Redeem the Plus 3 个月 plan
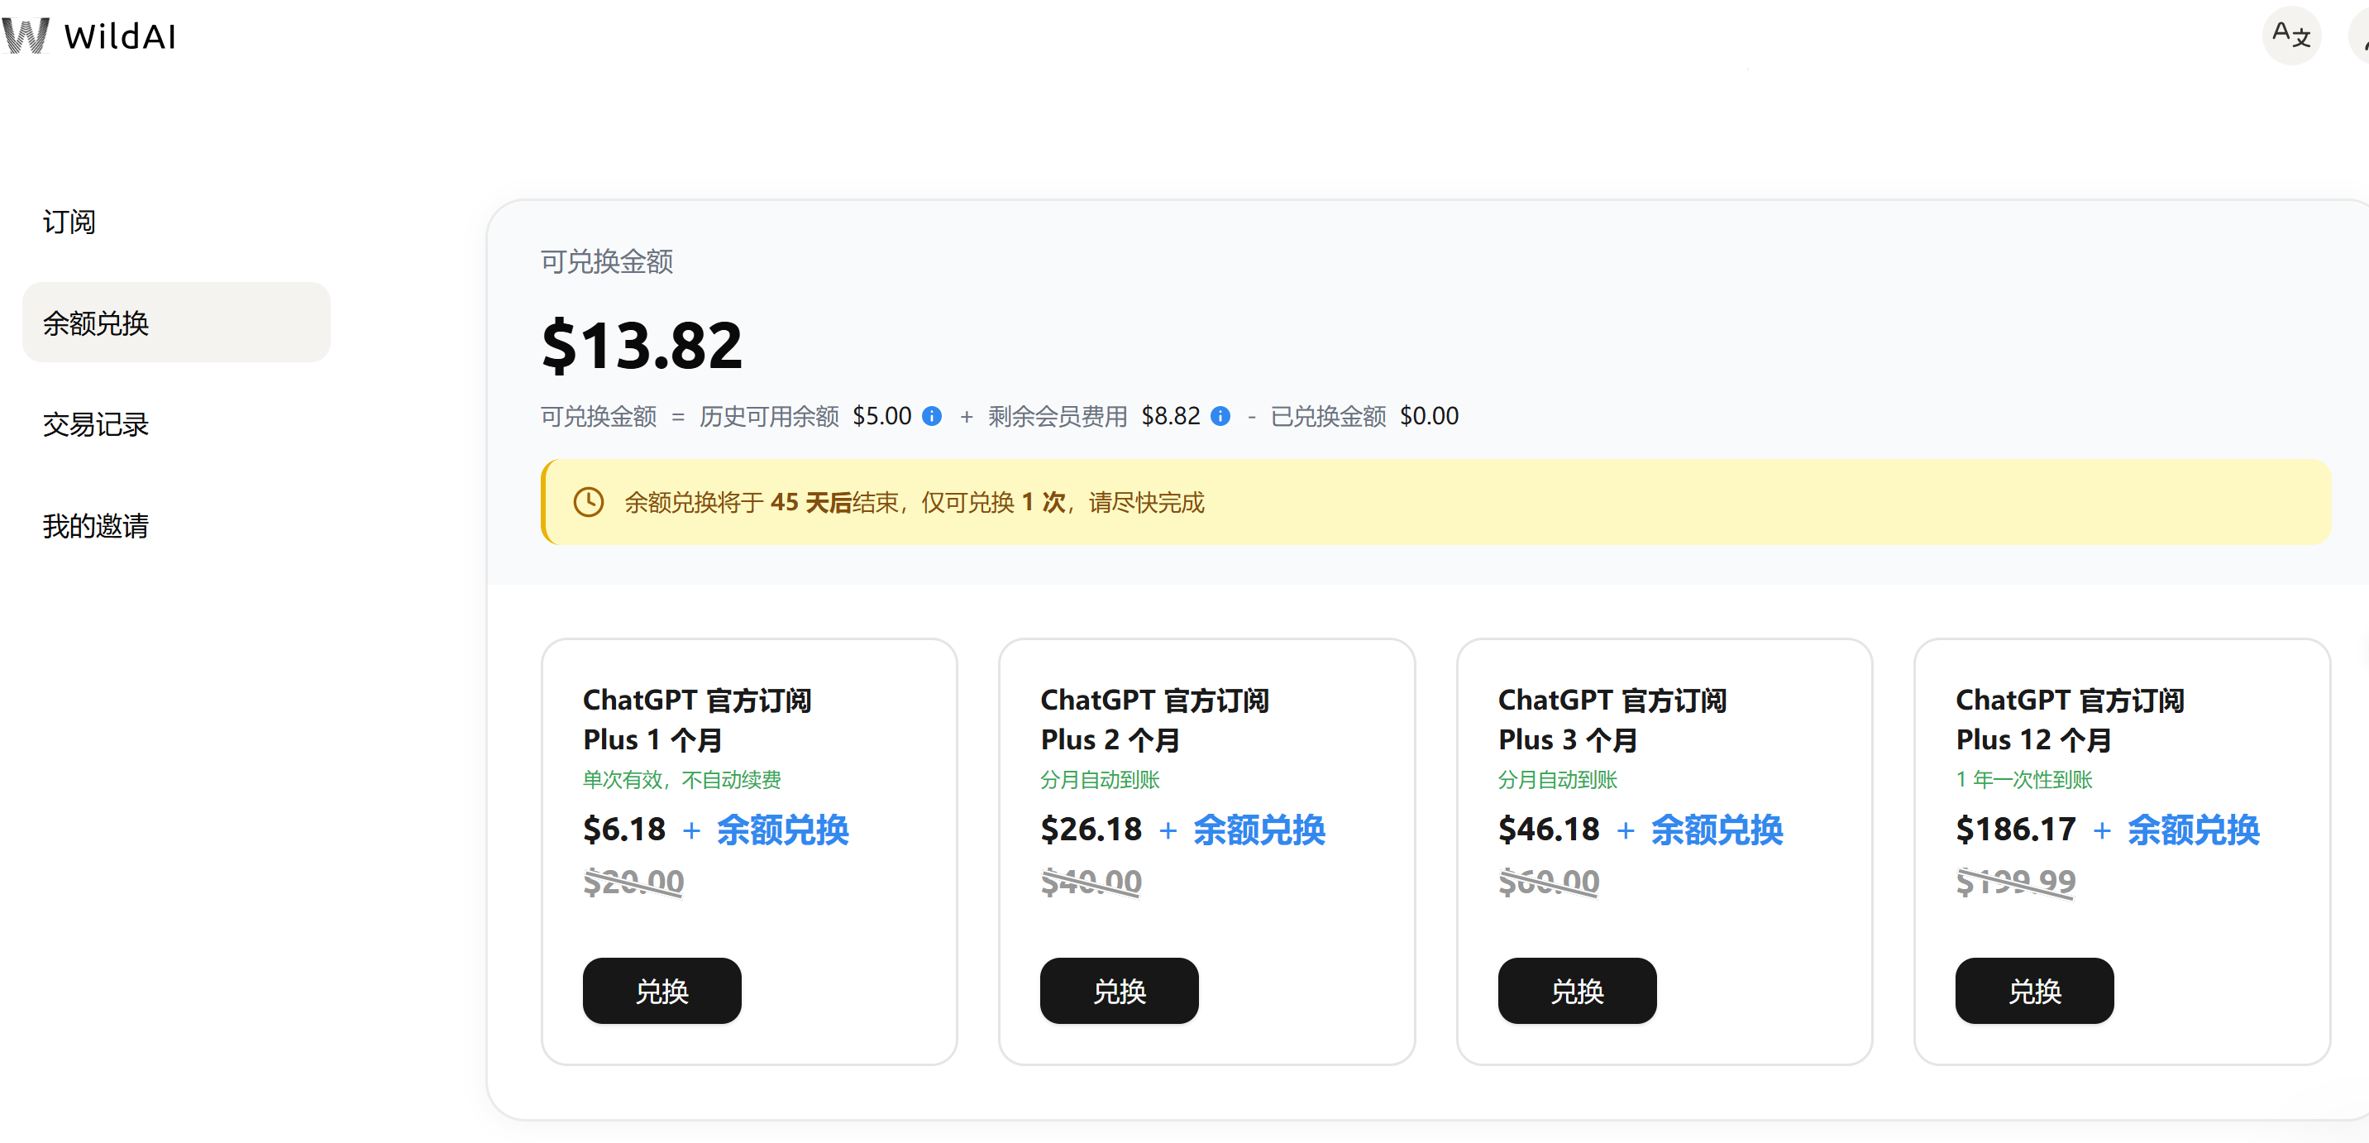Viewport: 2369px width, 1143px height. [1576, 990]
